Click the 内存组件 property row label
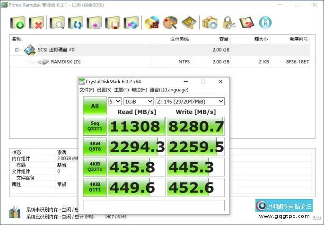 [x=21, y=159]
